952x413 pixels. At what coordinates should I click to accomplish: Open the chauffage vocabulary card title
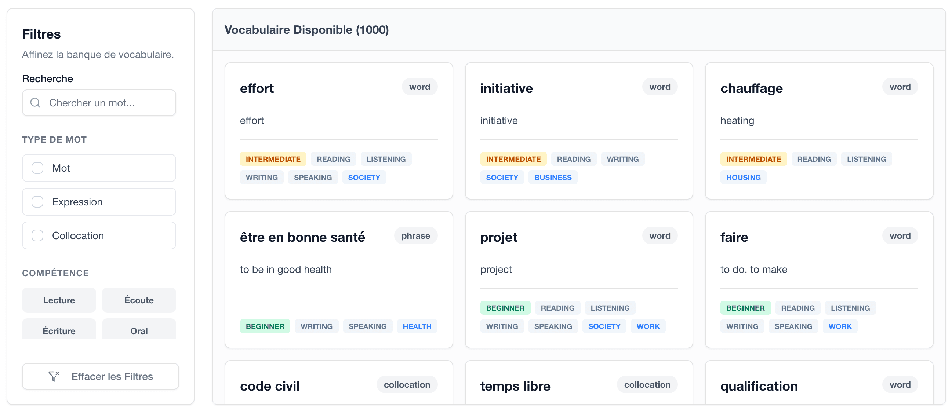coord(751,88)
